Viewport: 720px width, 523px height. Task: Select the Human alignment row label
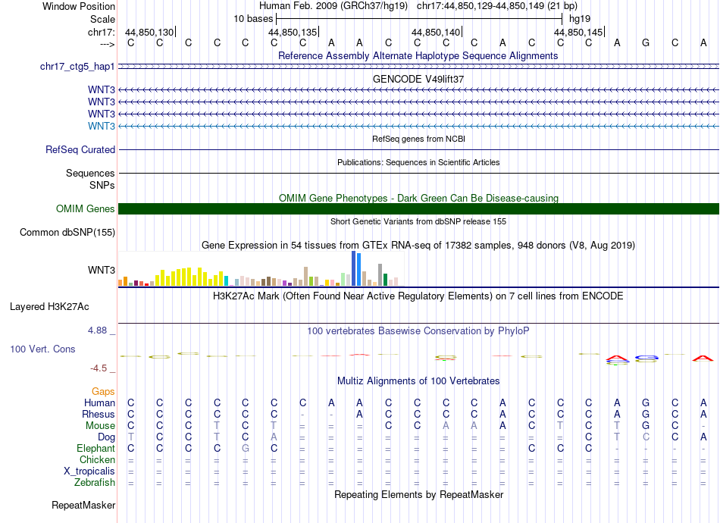click(x=99, y=402)
